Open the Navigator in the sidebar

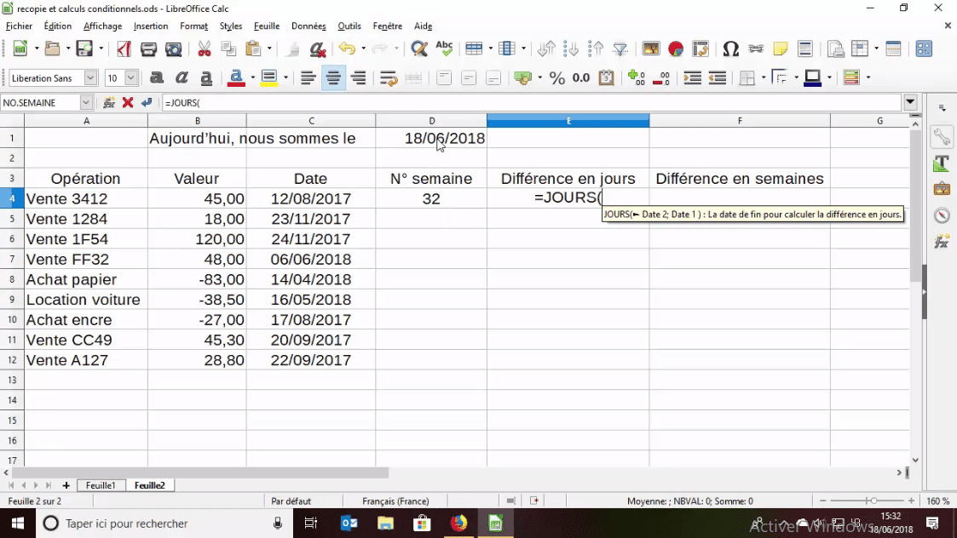click(x=942, y=215)
